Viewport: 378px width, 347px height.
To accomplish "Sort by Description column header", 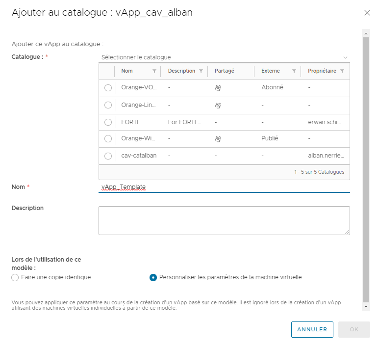I will click(x=181, y=71).
